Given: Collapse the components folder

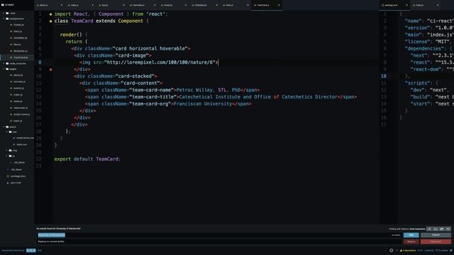Looking at the screenshot, I should [x=4, y=18].
